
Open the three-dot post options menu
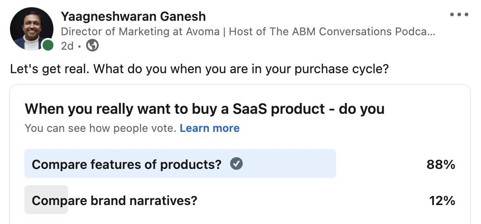(x=459, y=14)
